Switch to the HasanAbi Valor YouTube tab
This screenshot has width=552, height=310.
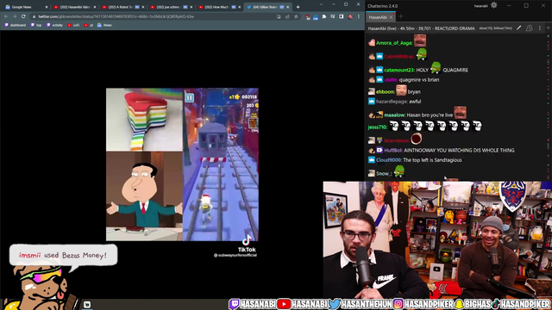pos(74,7)
